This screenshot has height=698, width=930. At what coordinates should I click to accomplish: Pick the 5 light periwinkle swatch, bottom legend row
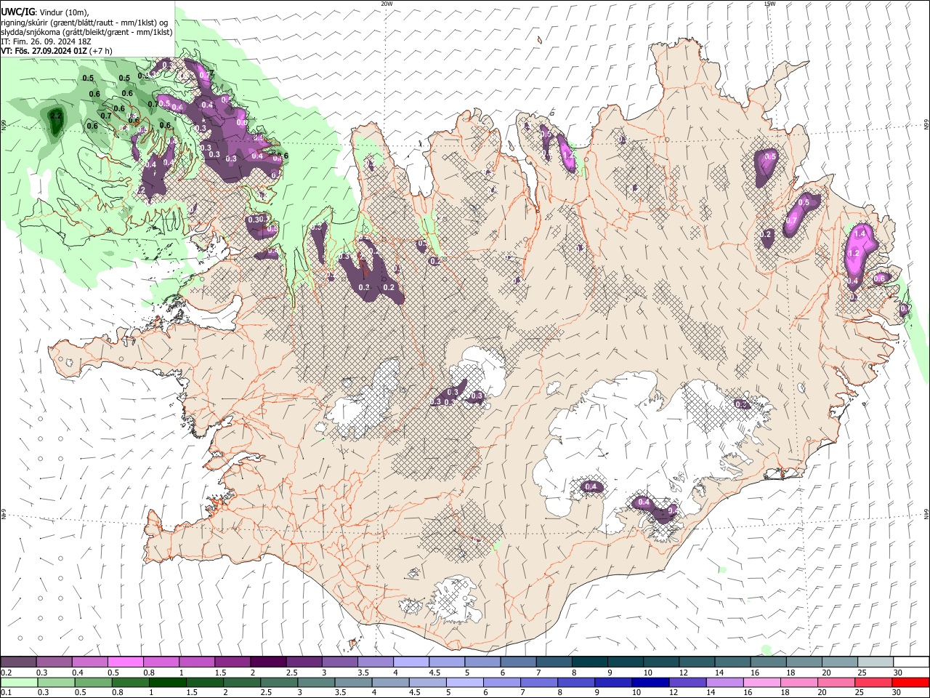(x=464, y=682)
